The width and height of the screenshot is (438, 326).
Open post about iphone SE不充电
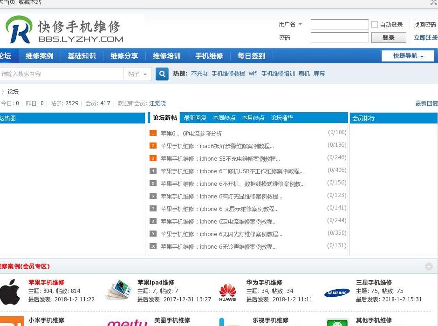(220, 158)
